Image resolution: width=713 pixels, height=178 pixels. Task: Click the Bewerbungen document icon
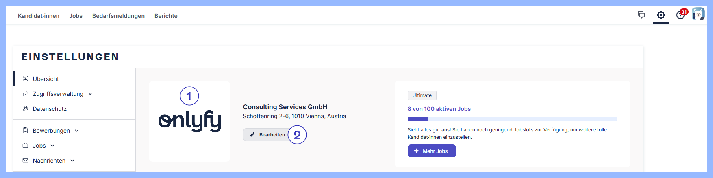click(x=26, y=130)
